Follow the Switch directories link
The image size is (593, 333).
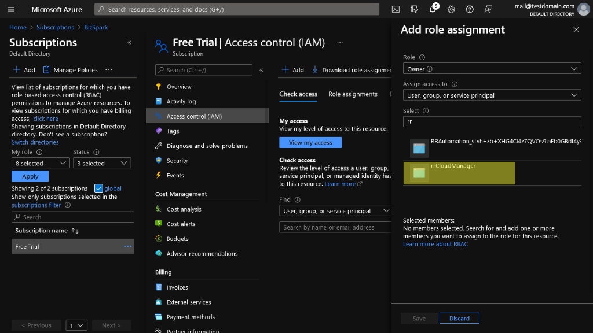coord(35,142)
